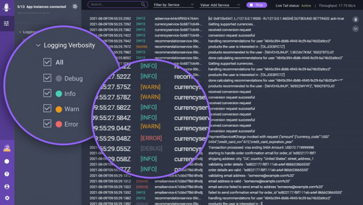
Task: Uncheck the All verbosity checkbox
Action: tap(47, 62)
